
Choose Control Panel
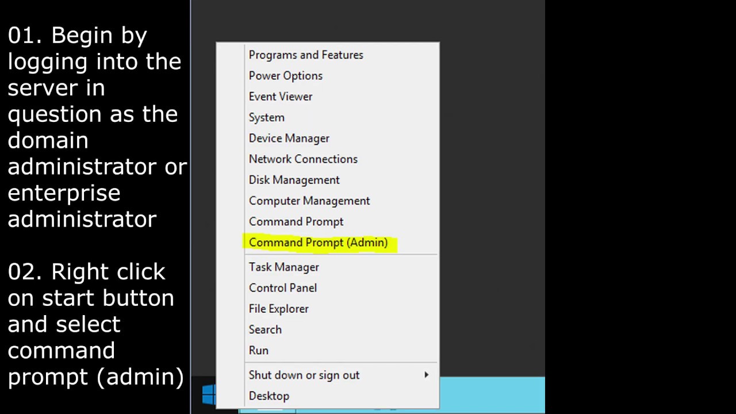click(x=283, y=287)
